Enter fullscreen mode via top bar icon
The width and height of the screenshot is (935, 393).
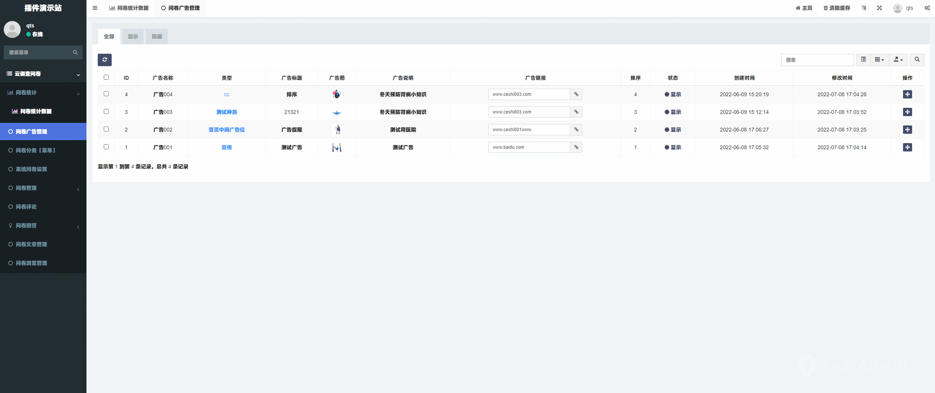coord(879,8)
